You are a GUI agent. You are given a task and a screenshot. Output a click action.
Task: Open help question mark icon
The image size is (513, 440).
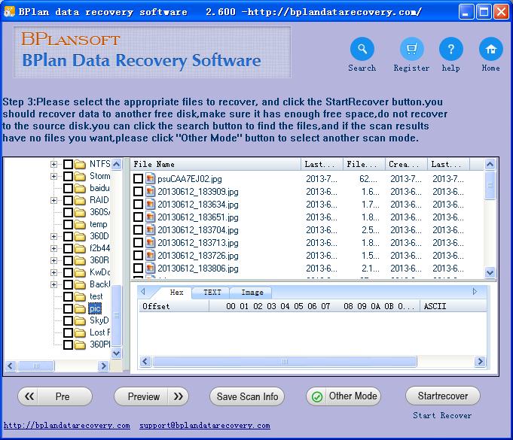pos(450,50)
